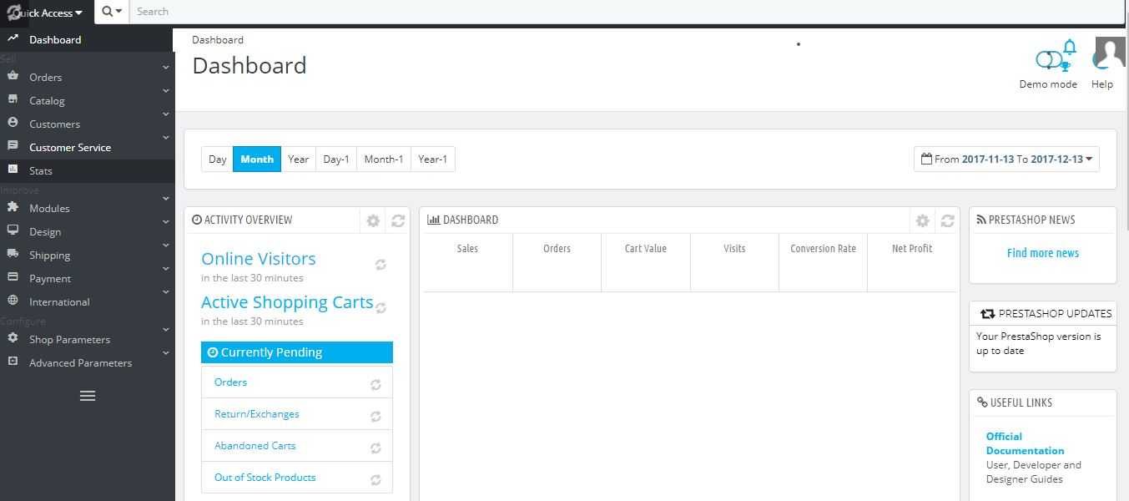
Task: Refresh the Dashboard trends panel
Action: pos(947,220)
